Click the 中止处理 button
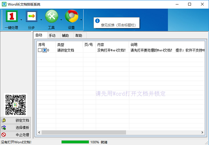 16,135
